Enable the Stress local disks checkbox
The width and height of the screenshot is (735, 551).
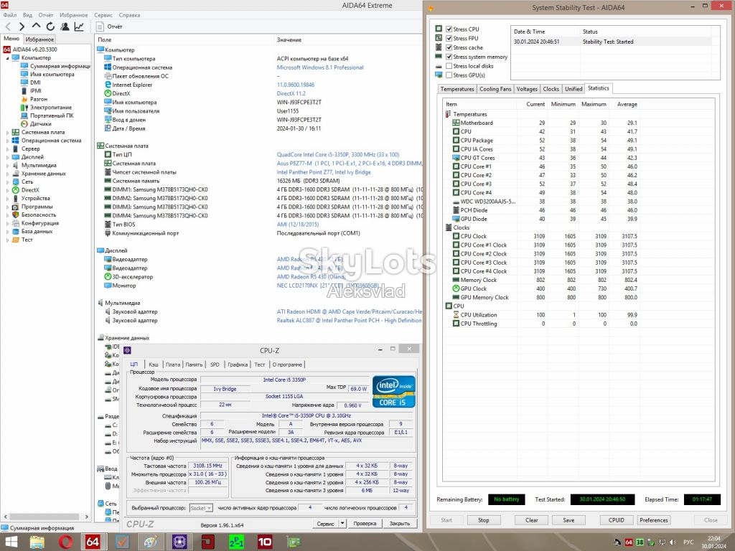pos(449,66)
